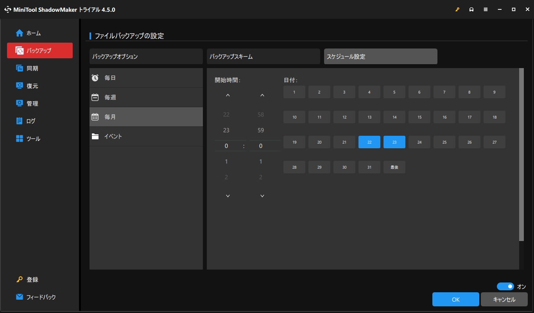Pick minute value 59 in spinner

coord(261,130)
